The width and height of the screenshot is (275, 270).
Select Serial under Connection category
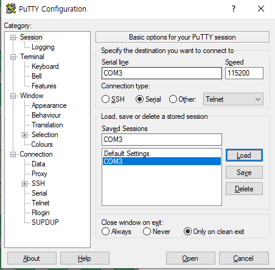click(40, 193)
